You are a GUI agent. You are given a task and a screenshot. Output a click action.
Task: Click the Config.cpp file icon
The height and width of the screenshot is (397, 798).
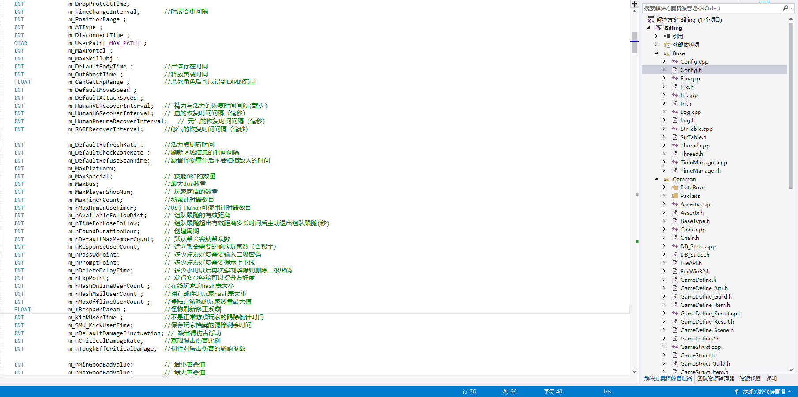pyautogui.click(x=675, y=62)
